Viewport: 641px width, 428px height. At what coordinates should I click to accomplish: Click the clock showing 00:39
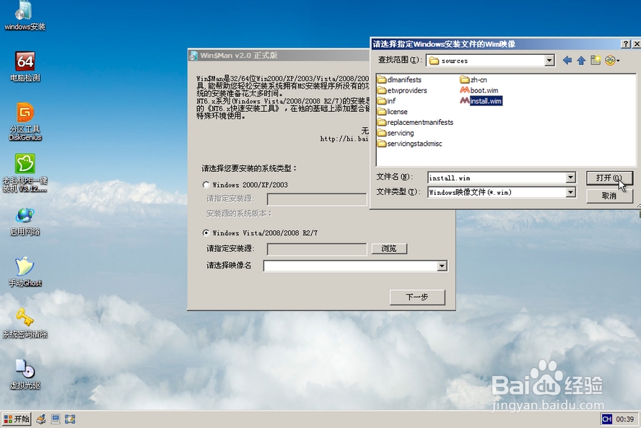pyautogui.click(x=624, y=419)
